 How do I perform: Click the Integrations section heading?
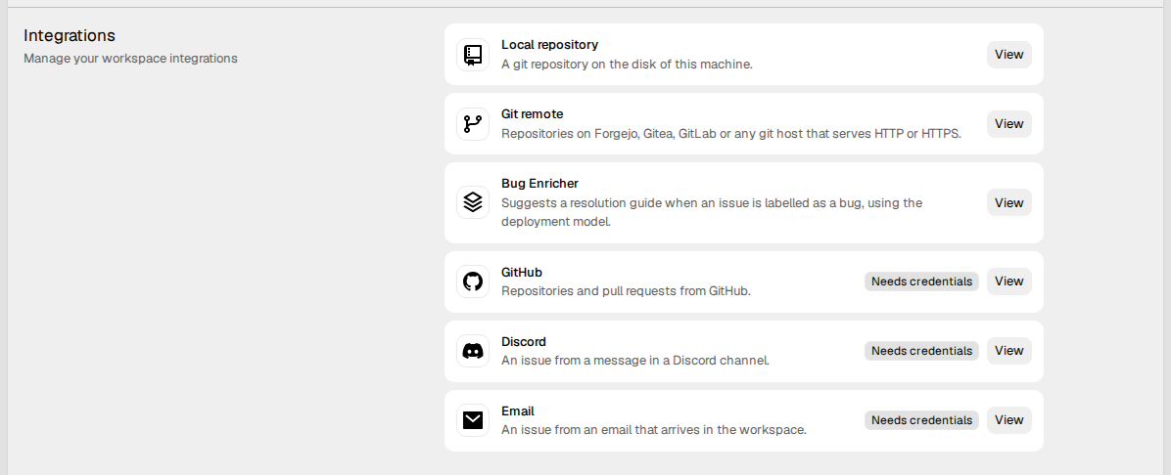pos(70,36)
